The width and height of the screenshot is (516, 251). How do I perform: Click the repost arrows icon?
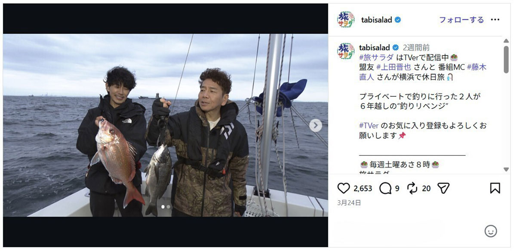412,188
